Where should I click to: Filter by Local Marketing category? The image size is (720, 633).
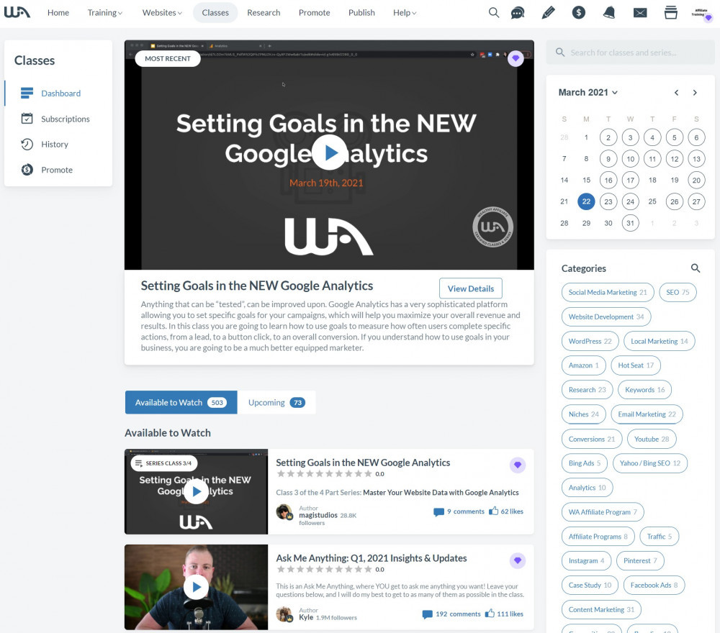(x=660, y=341)
